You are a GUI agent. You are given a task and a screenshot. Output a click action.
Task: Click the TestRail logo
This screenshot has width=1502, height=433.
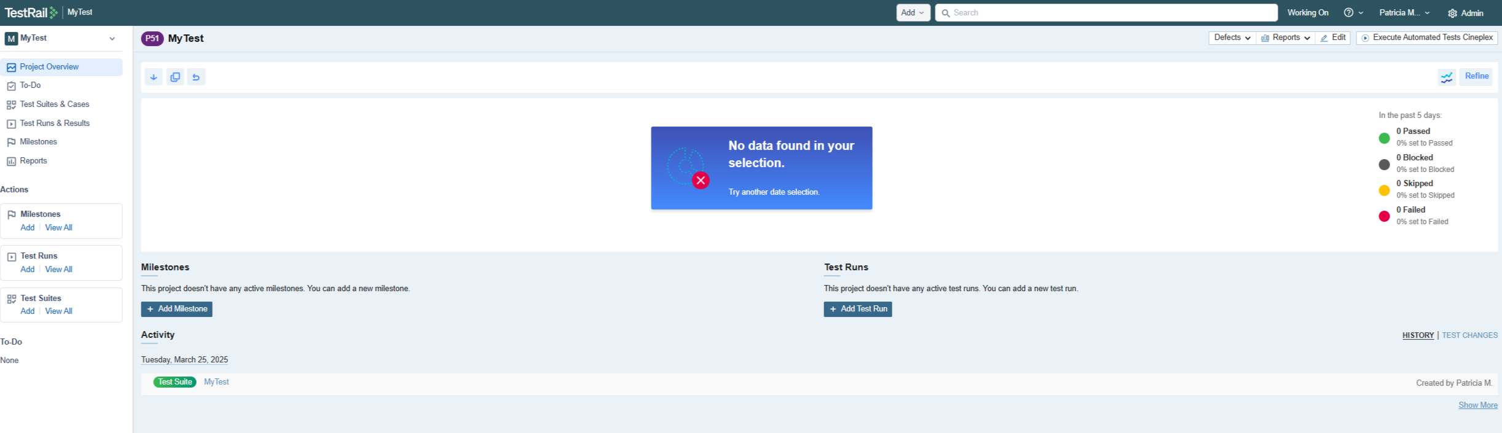31,12
